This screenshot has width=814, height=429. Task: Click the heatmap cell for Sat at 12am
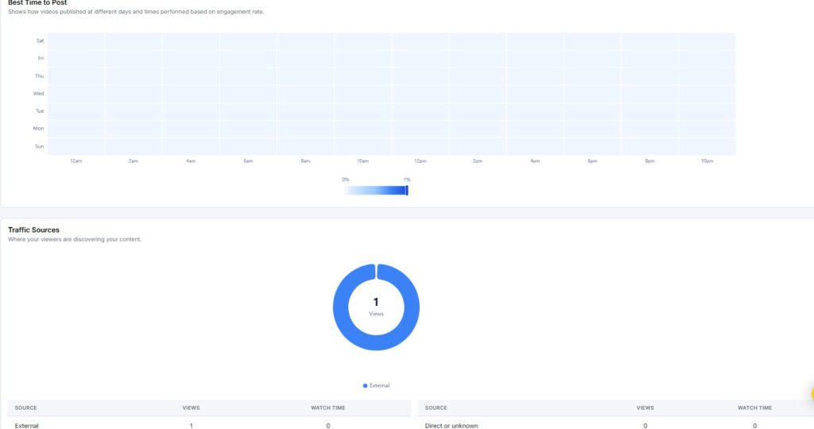(76, 41)
